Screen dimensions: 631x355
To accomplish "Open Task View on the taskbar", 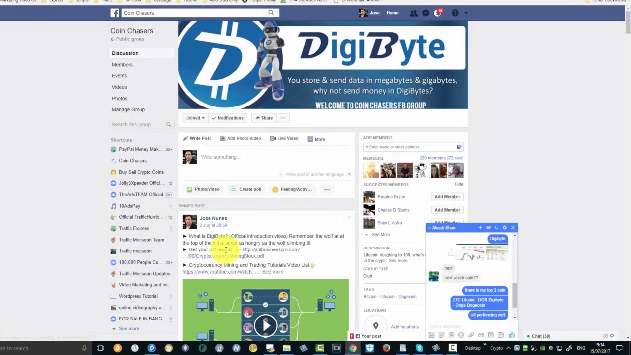I will (100, 348).
